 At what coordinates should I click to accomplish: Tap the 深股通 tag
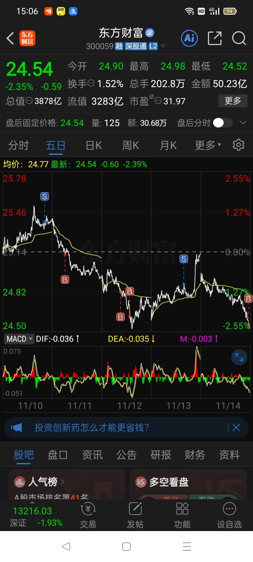point(136,46)
